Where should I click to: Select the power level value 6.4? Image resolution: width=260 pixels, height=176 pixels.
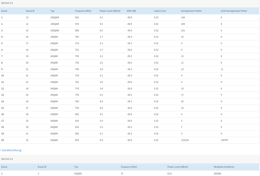click(x=101, y=140)
